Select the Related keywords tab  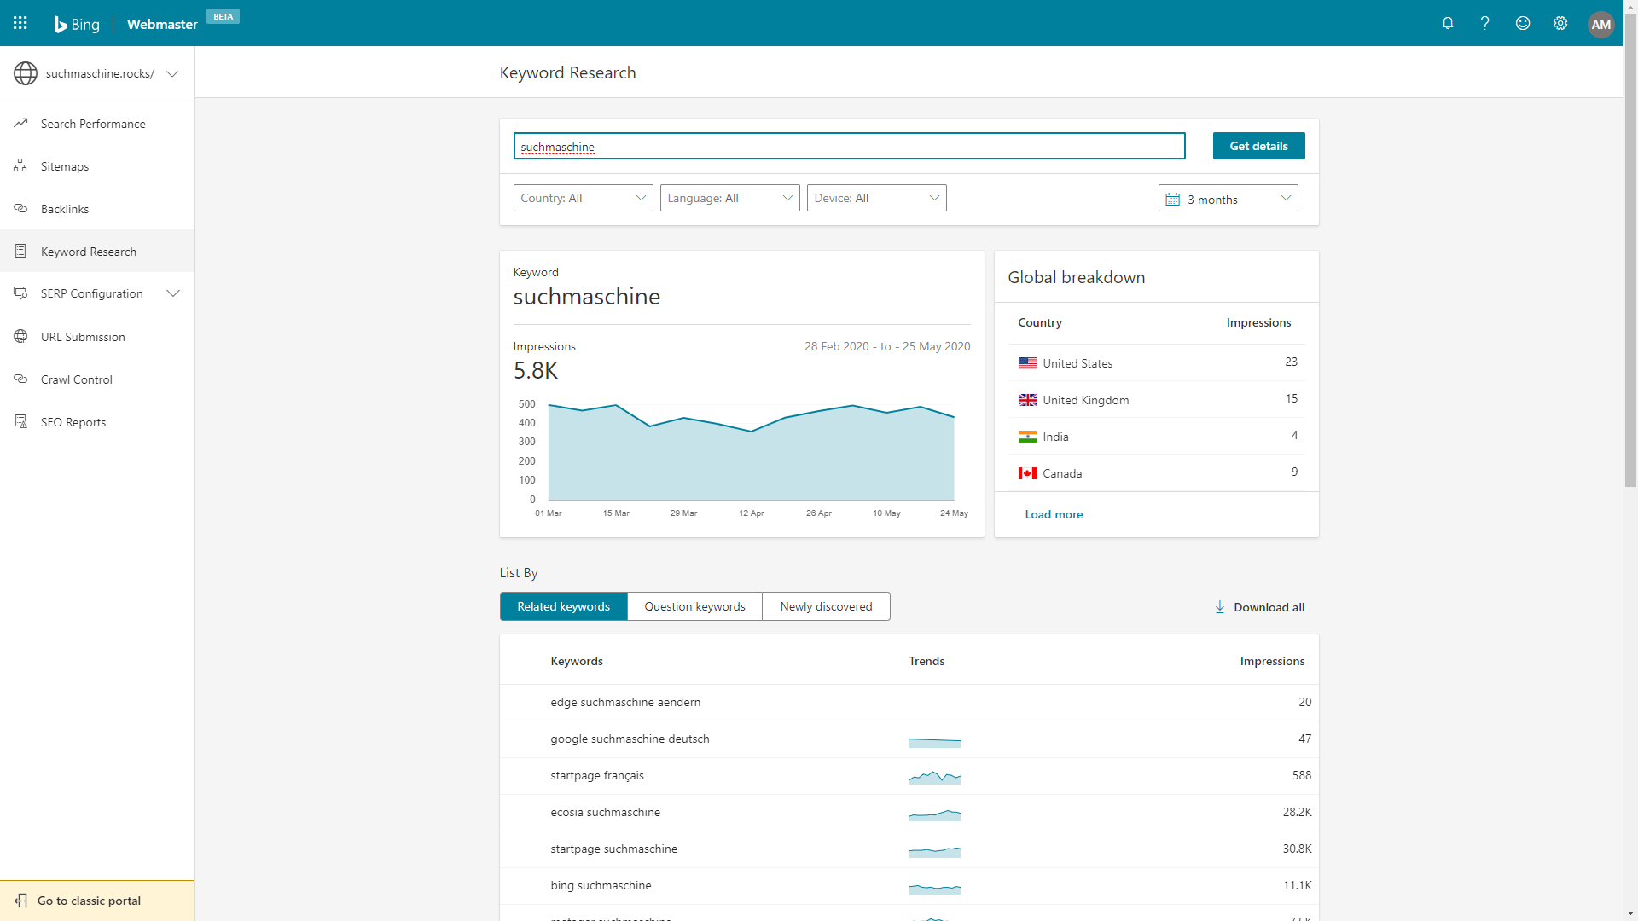pyautogui.click(x=564, y=606)
